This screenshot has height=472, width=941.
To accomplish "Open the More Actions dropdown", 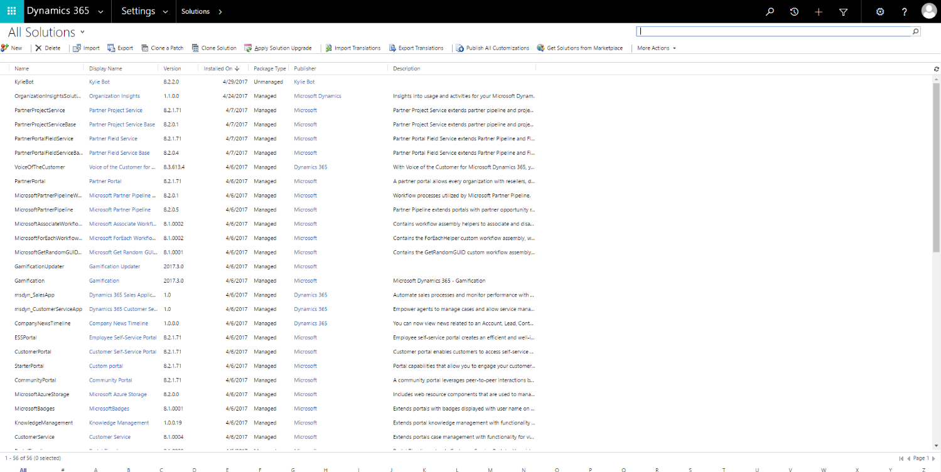I will [x=657, y=48].
